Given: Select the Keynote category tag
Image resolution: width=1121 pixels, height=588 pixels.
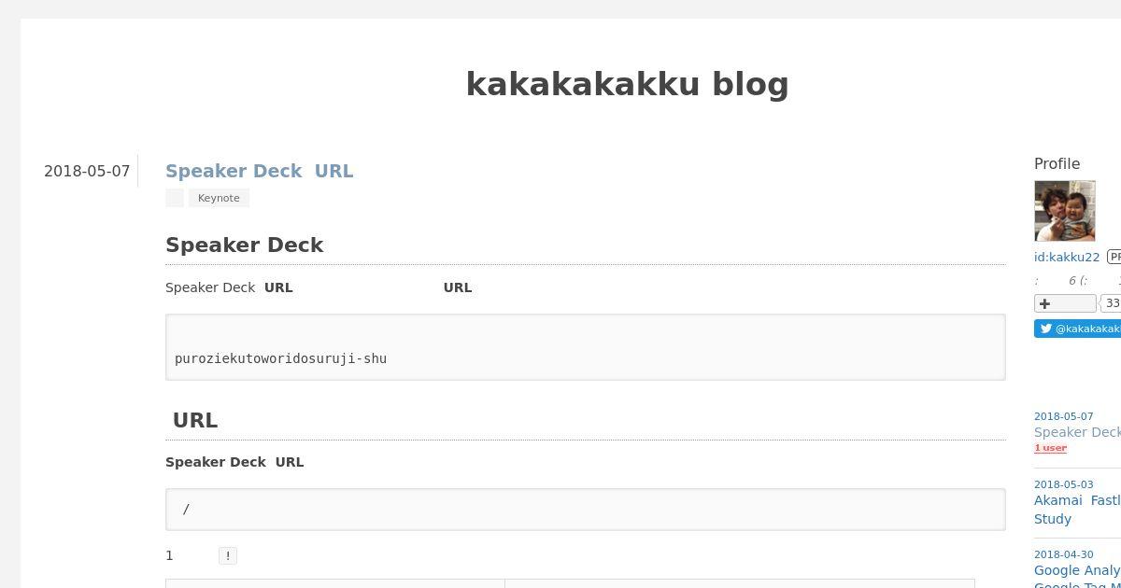Looking at the screenshot, I should [219, 198].
